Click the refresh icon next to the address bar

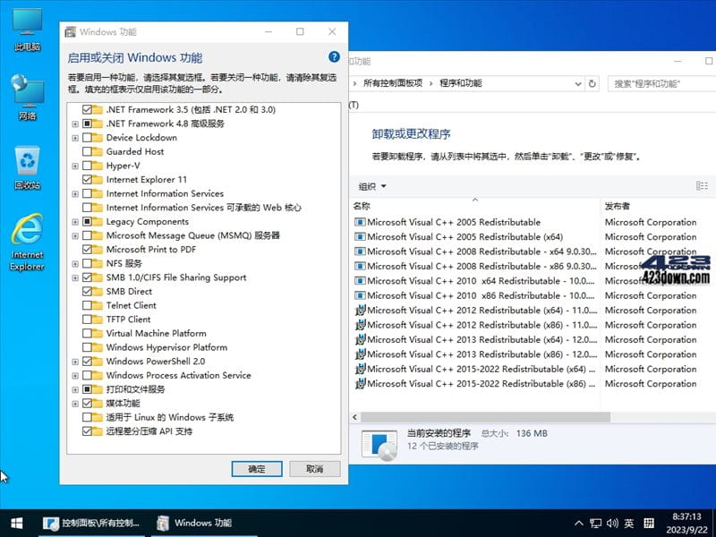[x=592, y=83]
